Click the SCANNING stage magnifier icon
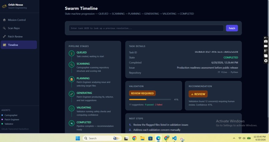The width and height of the screenshot is (269, 142). tap(71, 65)
